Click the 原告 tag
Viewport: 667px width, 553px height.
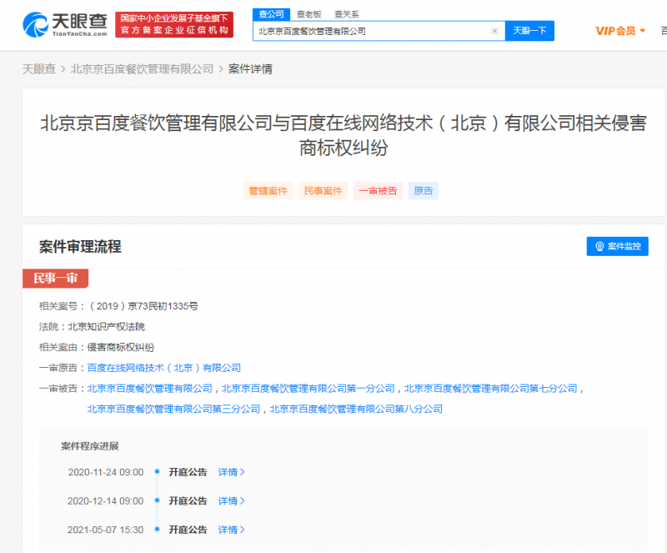[424, 191]
